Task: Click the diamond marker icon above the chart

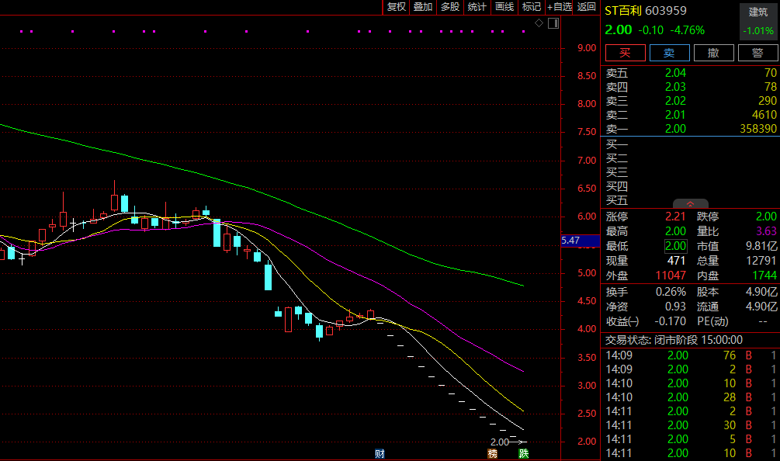Action: tap(540, 24)
